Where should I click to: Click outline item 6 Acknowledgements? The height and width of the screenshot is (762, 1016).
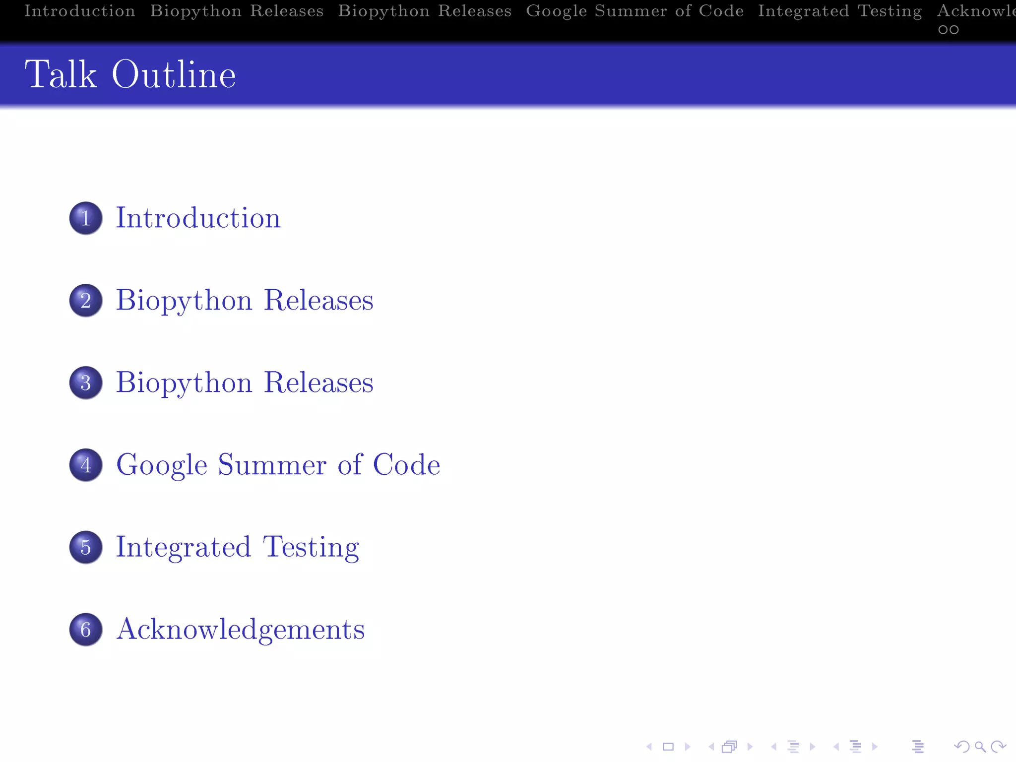[x=240, y=630]
